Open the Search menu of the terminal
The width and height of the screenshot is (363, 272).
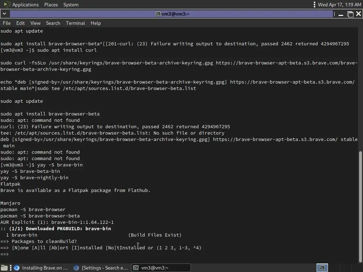click(x=53, y=23)
